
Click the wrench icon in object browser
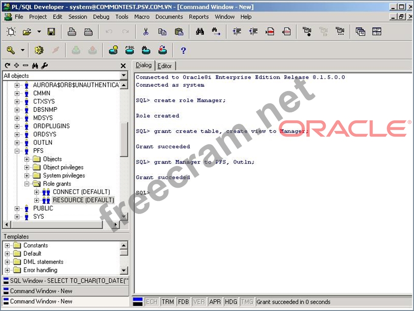point(45,65)
